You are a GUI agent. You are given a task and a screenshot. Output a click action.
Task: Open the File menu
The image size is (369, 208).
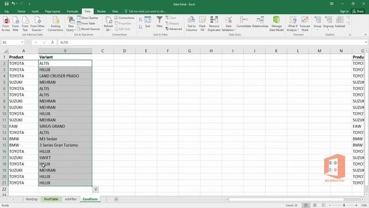click(6, 12)
